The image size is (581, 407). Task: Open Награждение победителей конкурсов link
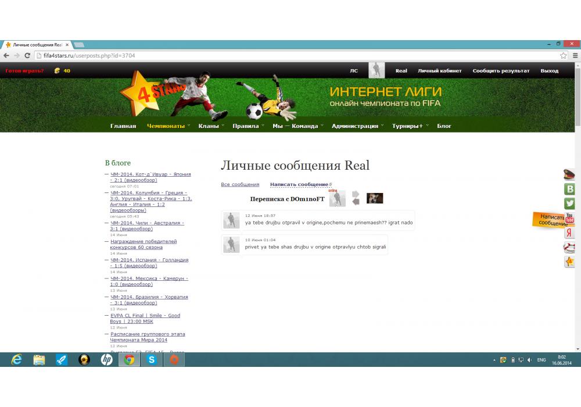point(144,244)
